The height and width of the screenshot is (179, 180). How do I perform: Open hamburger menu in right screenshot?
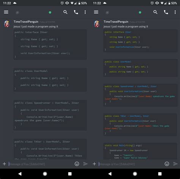click(96, 12)
